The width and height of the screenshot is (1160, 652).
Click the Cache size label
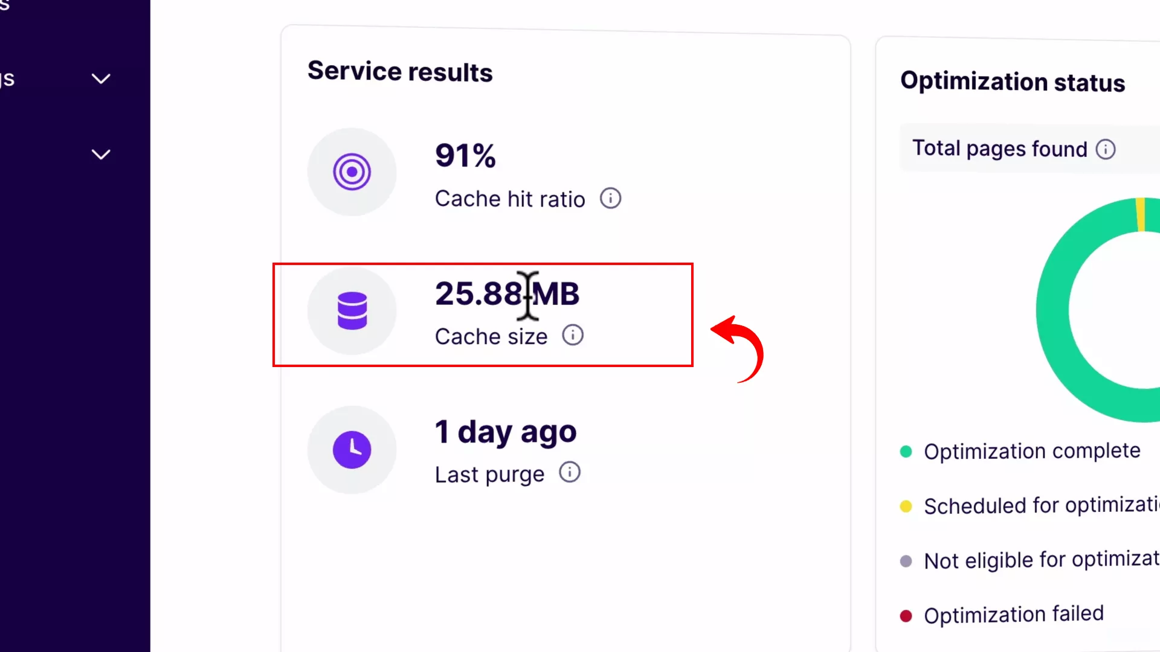pos(491,336)
